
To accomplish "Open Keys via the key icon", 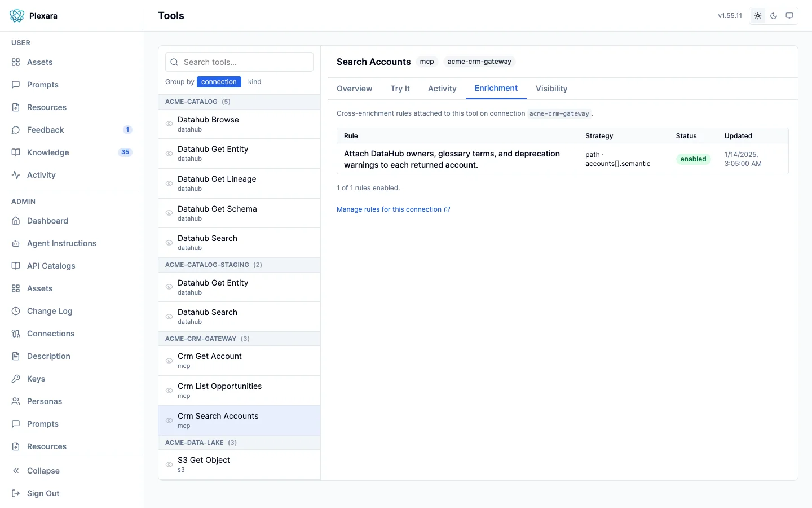I will tap(16, 379).
